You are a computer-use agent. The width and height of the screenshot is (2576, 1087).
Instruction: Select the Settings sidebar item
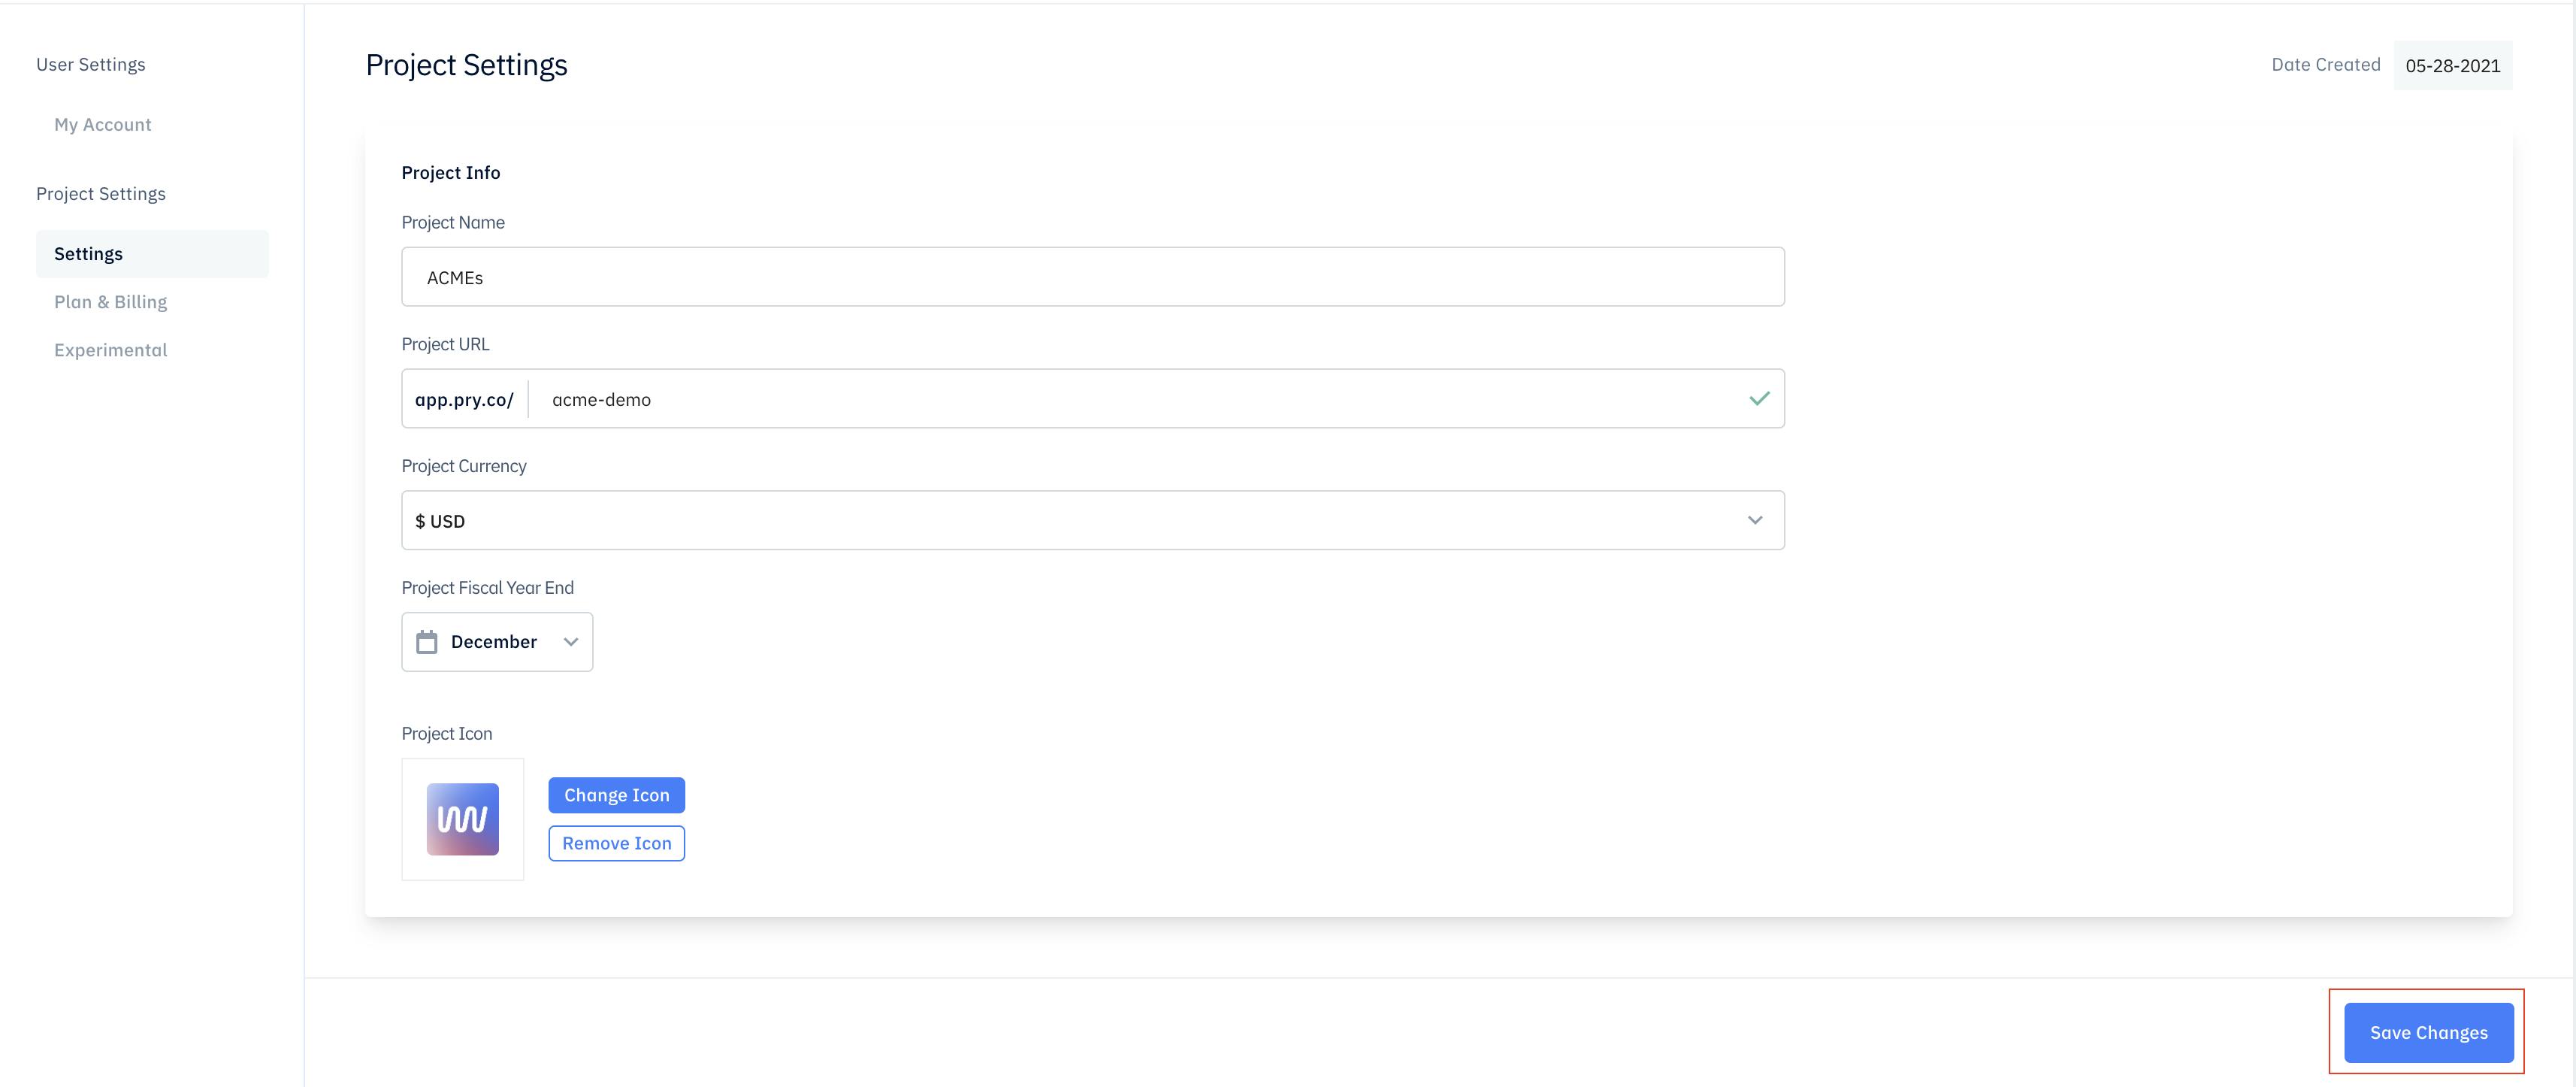coord(152,254)
